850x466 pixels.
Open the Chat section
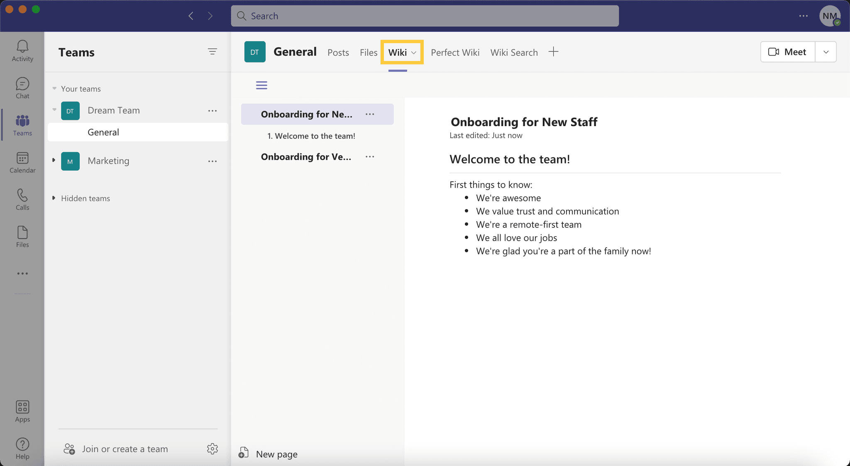(22, 88)
